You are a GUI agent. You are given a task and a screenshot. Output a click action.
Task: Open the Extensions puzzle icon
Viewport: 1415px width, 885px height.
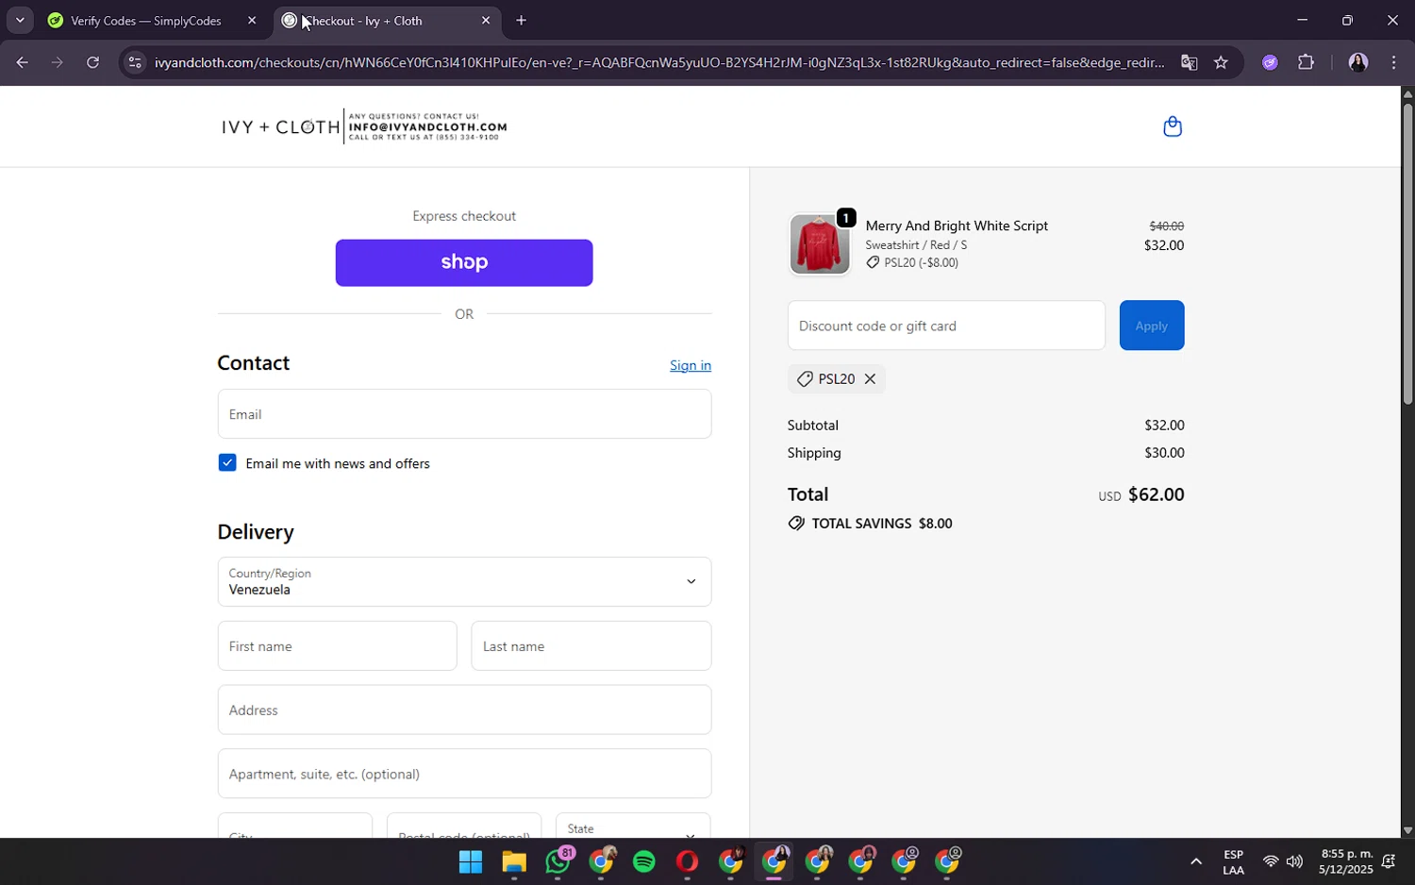tap(1306, 62)
